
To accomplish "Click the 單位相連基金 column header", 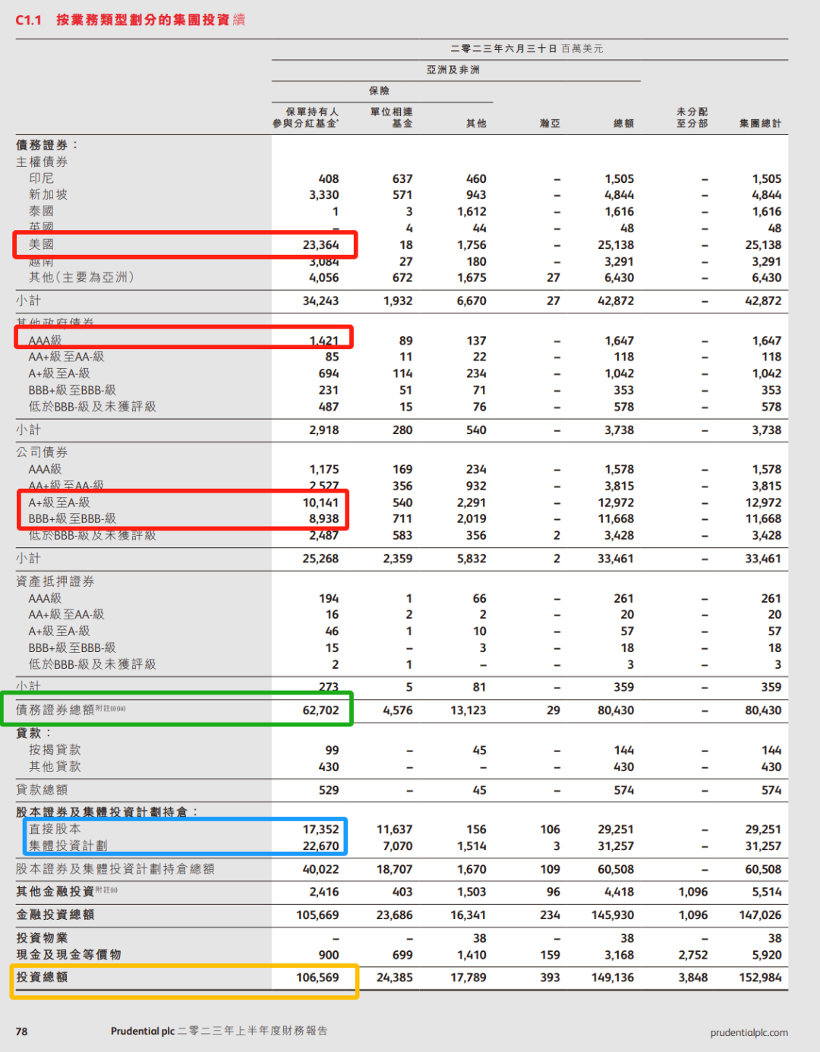I will (391, 118).
